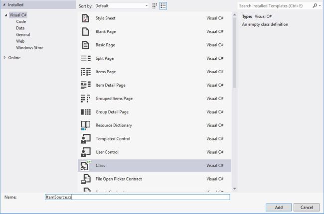324x214 pixels.
Task: Open the Sort by Default dropdown
Action: coord(121,6)
